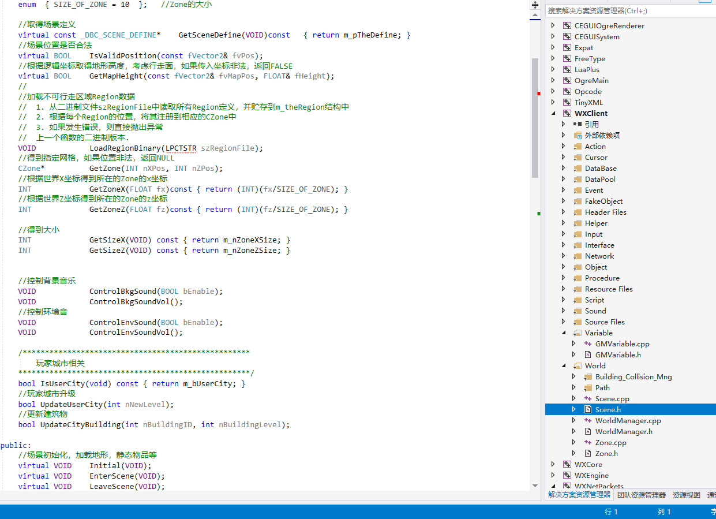Select the Header Files folder
716x519 pixels.
point(605,212)
